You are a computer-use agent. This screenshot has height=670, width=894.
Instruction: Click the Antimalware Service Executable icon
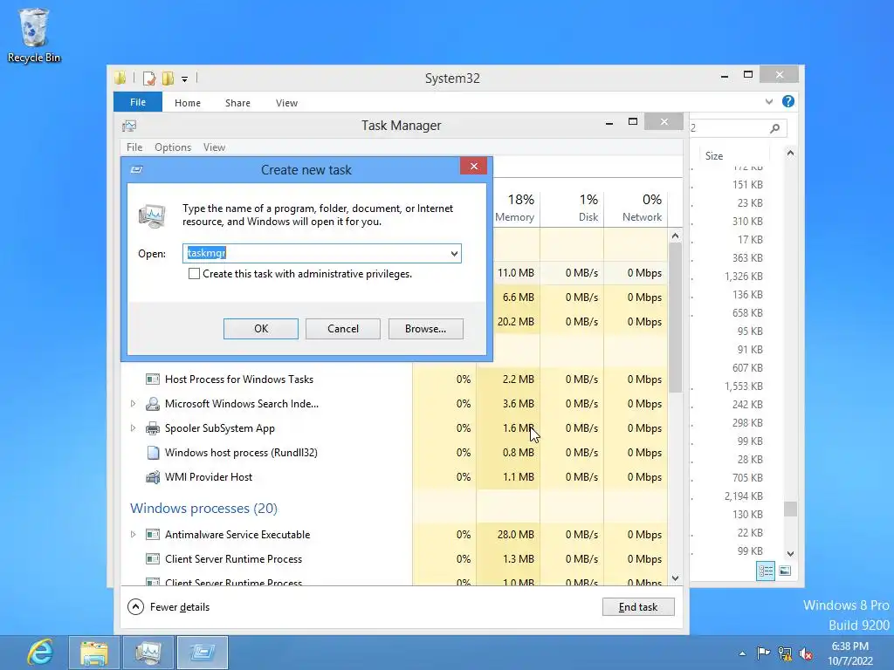pyautogui.click(x=152, y=535)
